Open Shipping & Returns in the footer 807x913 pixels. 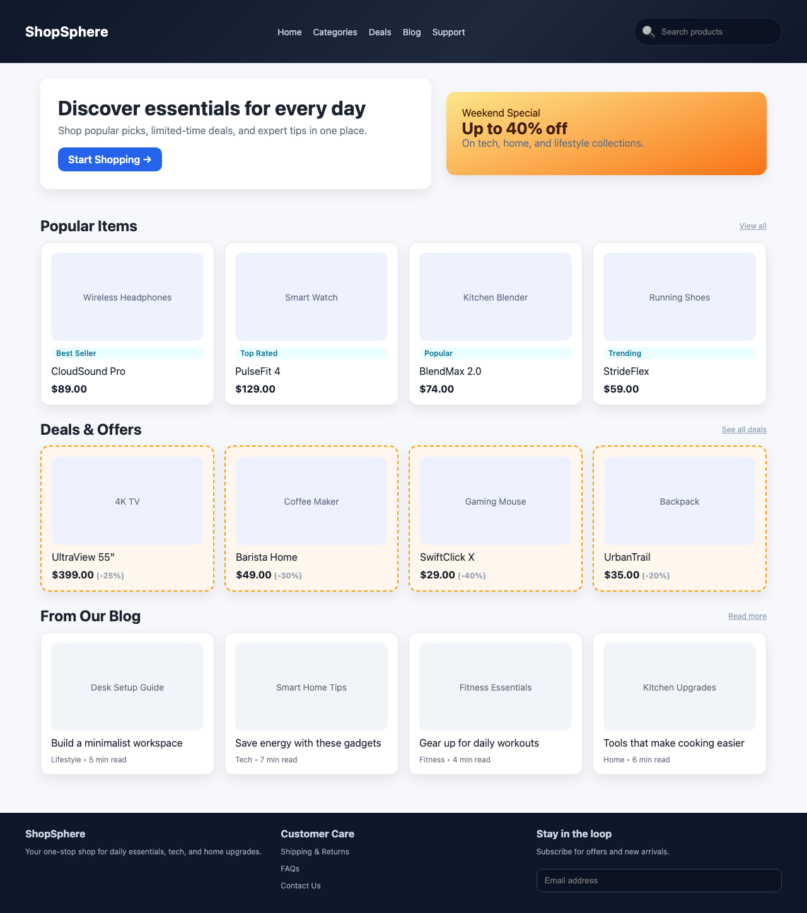[x=315, y=851]
